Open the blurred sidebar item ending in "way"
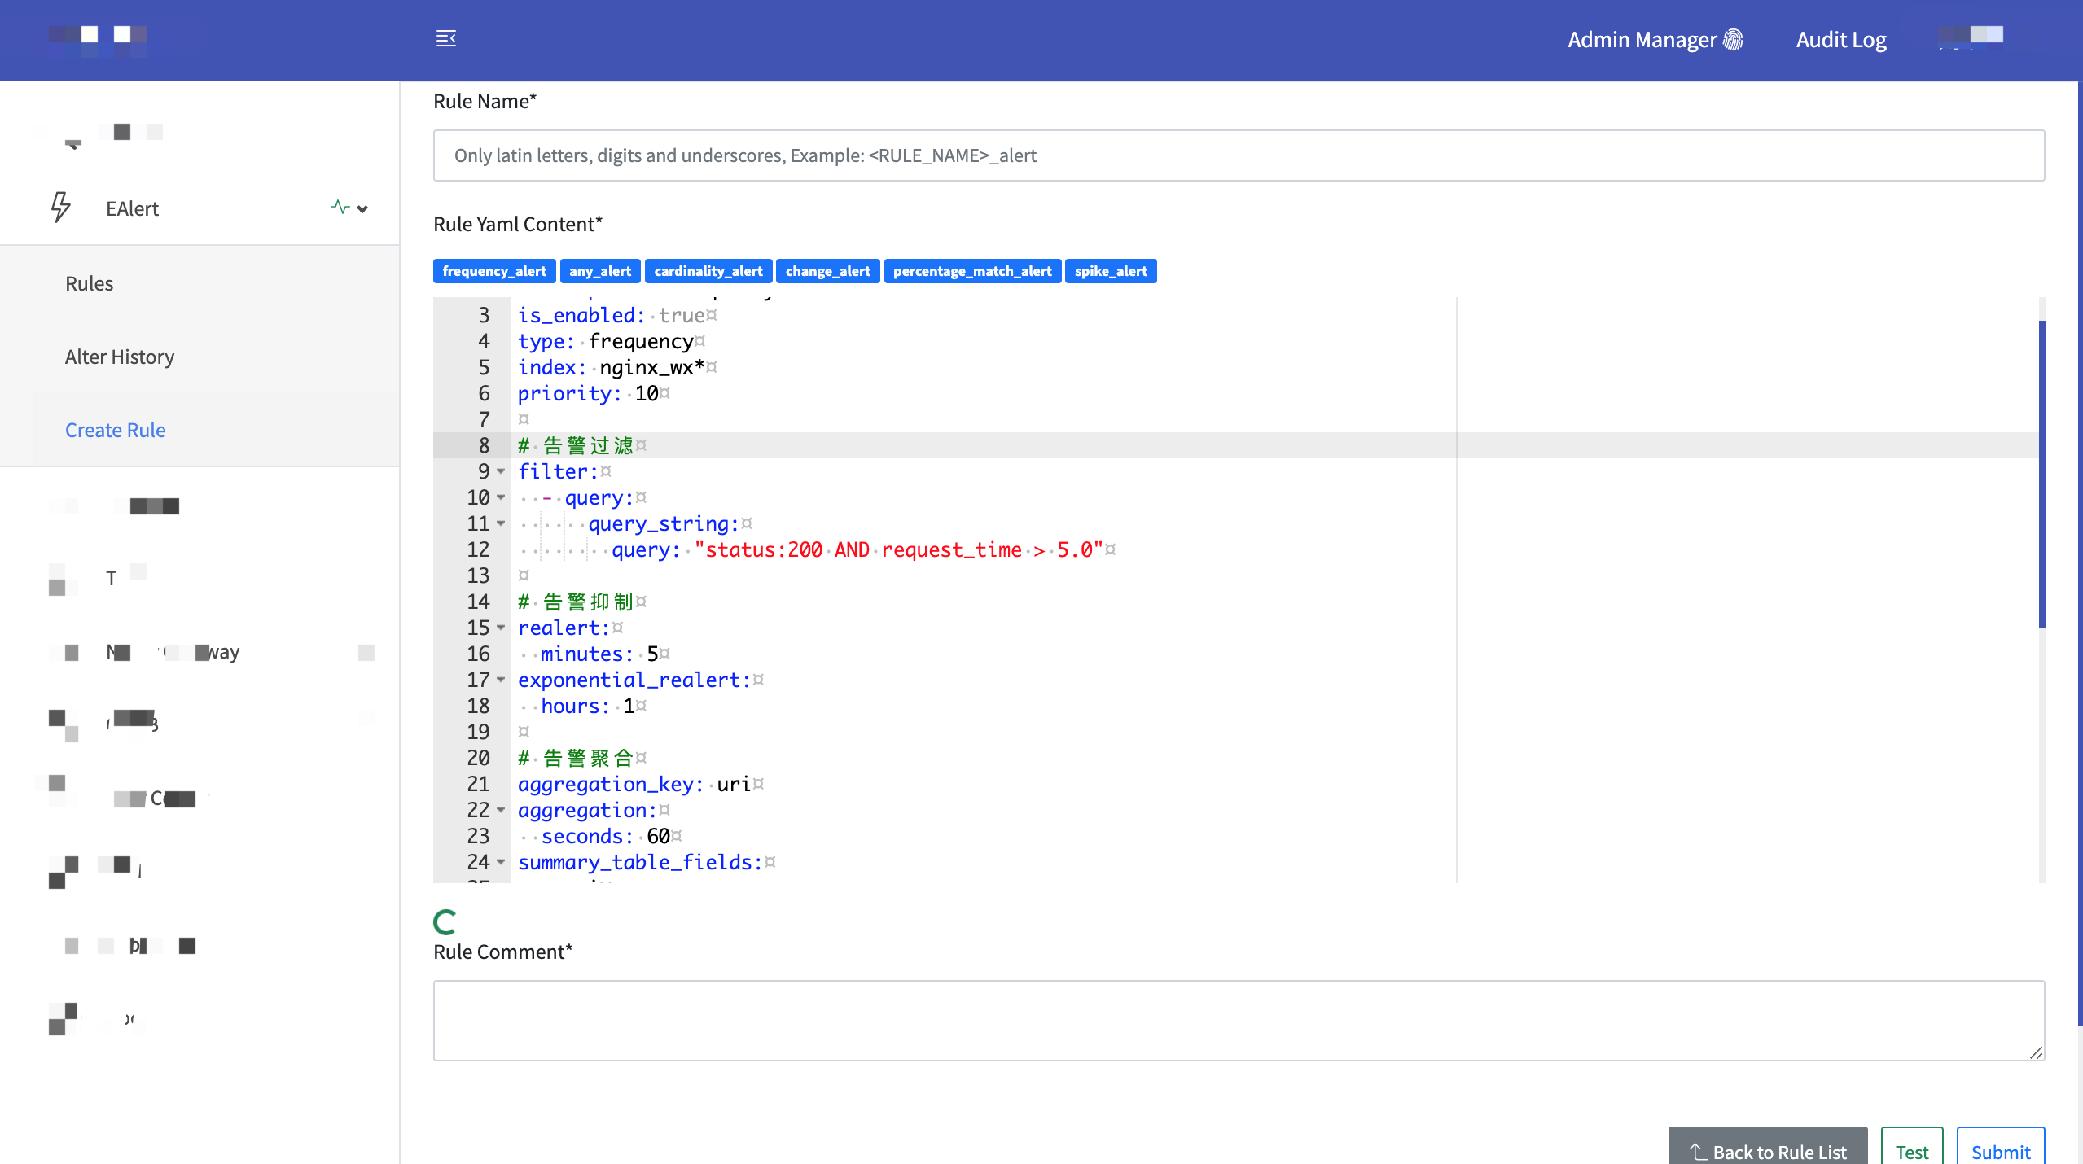Image resolution: width=2083 pixels, height=1164 pixels. pos(173,652)
